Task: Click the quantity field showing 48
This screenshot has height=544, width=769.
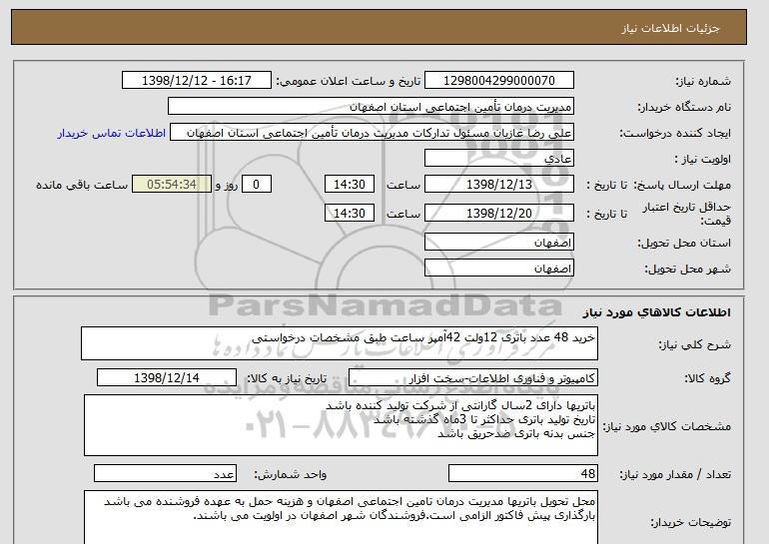Action: pyautogui.click(x=523, y=473)
